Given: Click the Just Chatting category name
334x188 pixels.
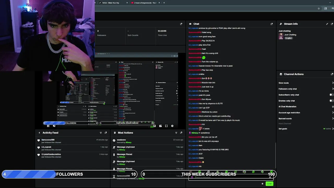Looking at the screenshot, I should point(290,35).
